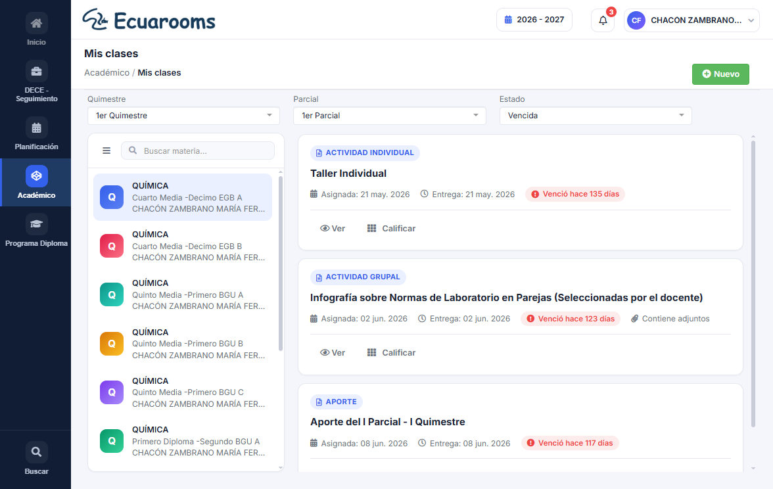The image size is (773, 489).
Task: Toggle the subject list hamburger menu icon
Action: (x=106, y=151)
